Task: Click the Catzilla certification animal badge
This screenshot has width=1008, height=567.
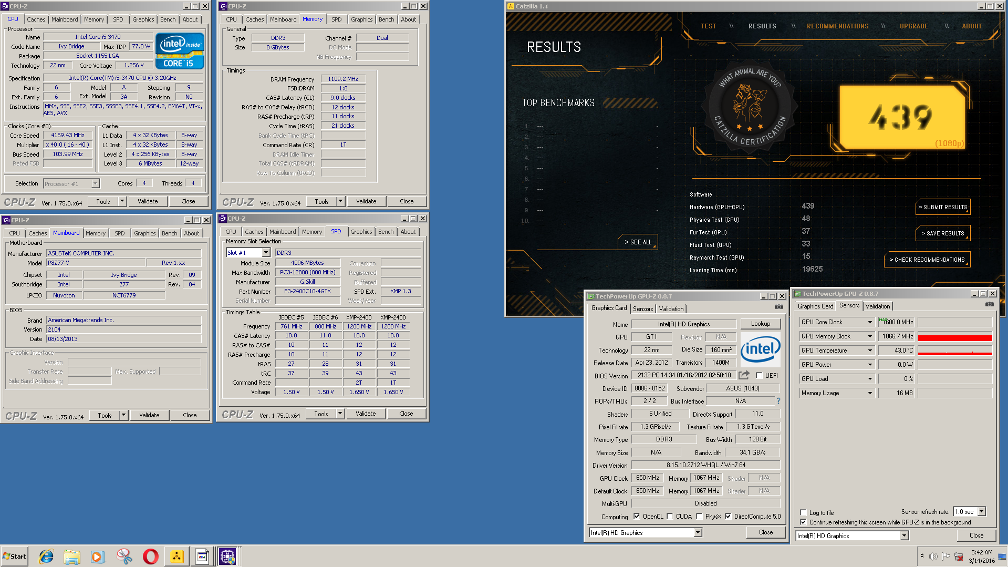Action: coord(750,107)
